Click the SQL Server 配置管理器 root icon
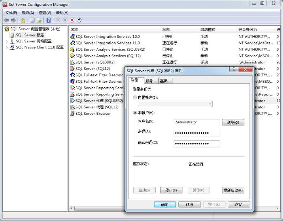 point(7,29)
